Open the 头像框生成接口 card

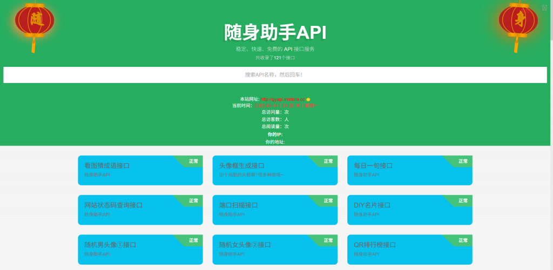(275, 170)
